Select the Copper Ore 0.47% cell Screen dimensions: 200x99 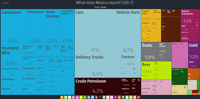(x=126, y=91)
